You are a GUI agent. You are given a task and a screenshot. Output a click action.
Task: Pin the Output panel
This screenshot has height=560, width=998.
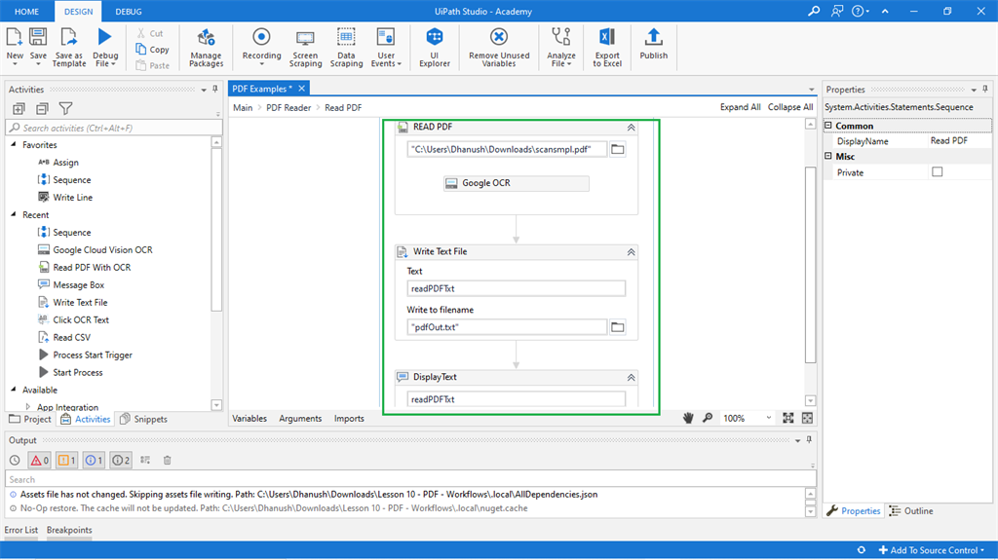[809, 440]
